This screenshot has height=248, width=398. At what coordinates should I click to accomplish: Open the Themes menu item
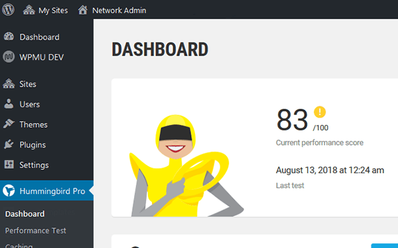tap(33, 124)
